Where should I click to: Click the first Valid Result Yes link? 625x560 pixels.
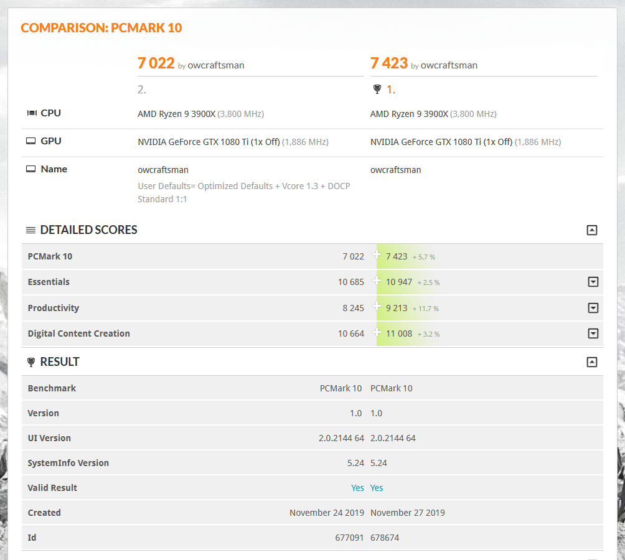[x=357, y=488]
